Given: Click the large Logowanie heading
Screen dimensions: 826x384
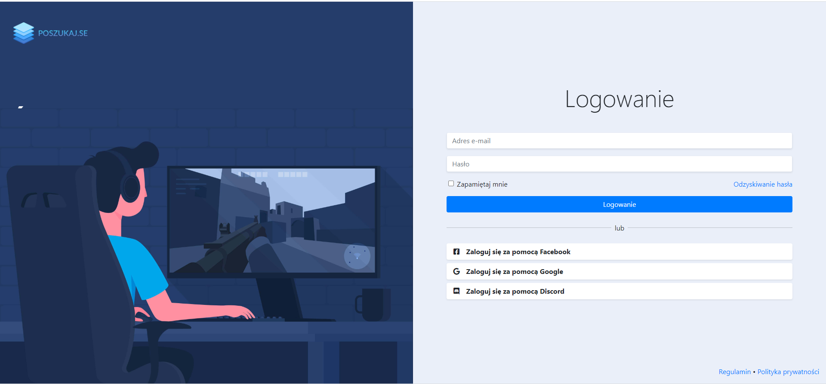Looking at the screenshot, I should click(x=619, y=99).
